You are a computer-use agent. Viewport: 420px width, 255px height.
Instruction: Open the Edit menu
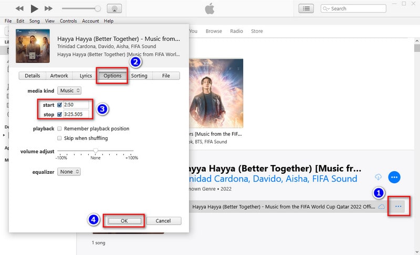coord(20,21)
